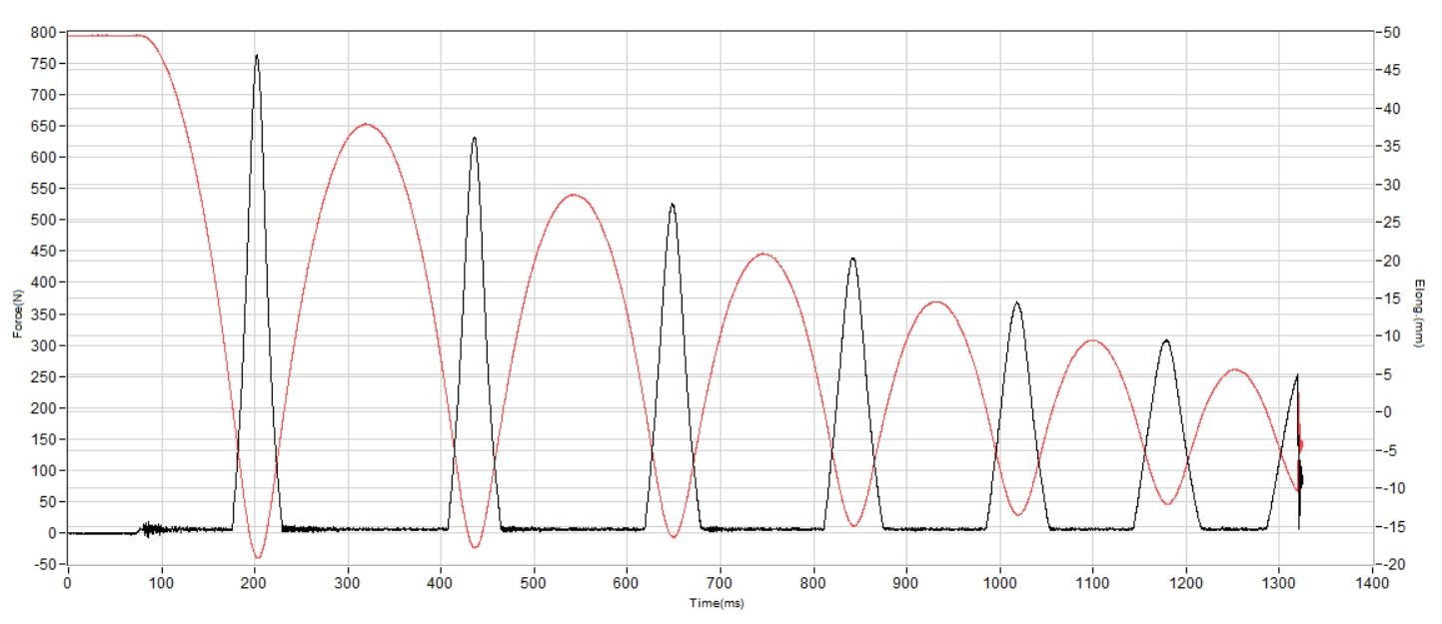Click the red elongation crest near 545 ms
The height and width of the screenshot is (624, 1442).
[x=574, y=195]
